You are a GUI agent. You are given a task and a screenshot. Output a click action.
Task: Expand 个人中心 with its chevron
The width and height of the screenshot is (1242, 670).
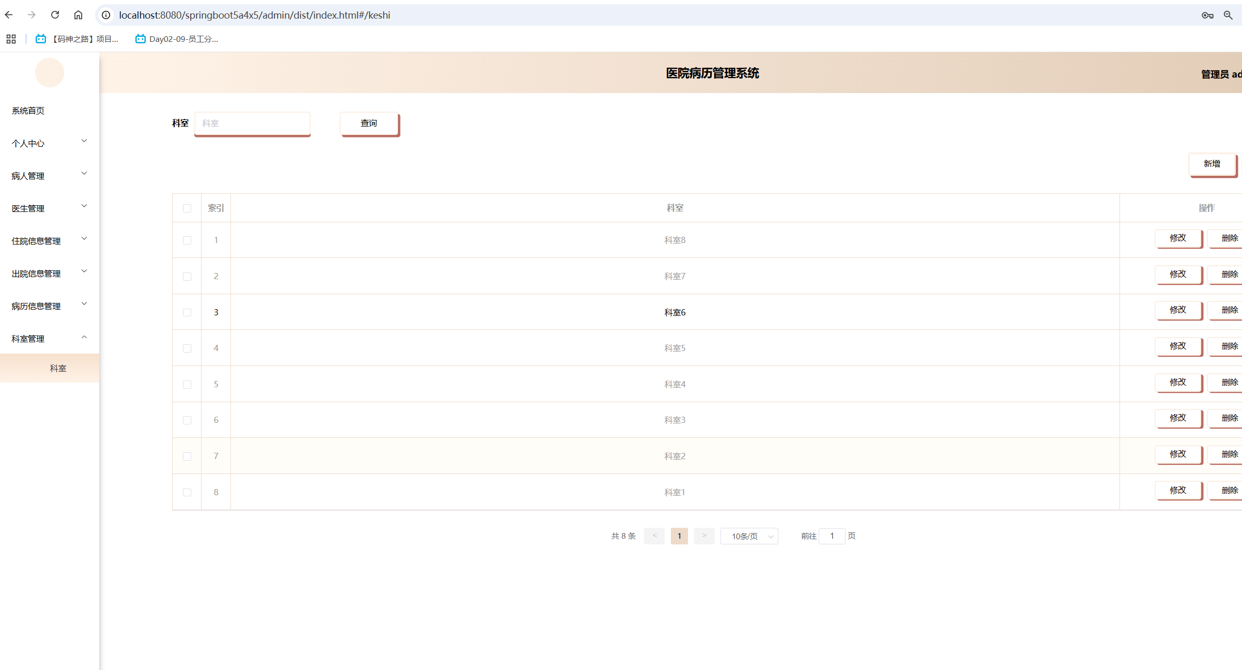click(x=84, y=141)
